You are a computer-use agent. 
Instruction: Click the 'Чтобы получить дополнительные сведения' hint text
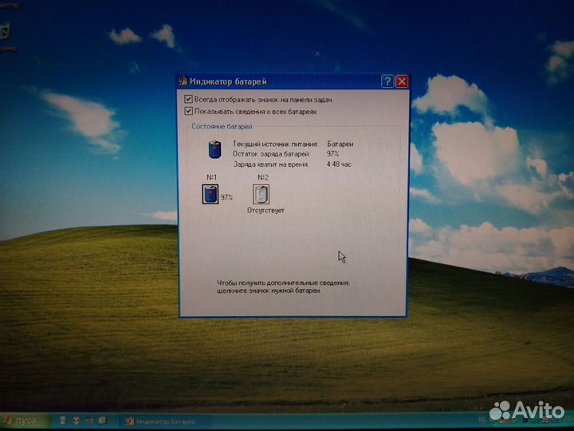[283, 283]
